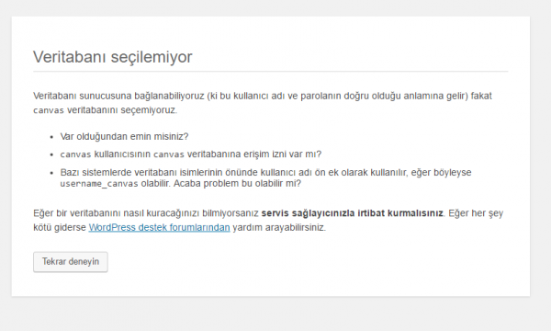Click the bold "servis sağlayıcınızla irtibat kurmalısınız" text
551x331 pixels.
pos(353,213)
